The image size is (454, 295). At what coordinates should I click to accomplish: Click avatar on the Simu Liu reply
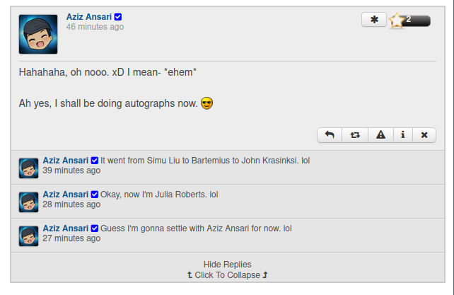coord(29,168)
